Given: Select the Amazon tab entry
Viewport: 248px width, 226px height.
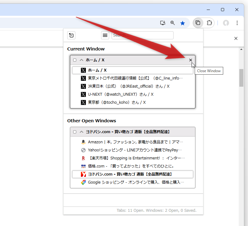Looking at the screenshot, I should [x=133, y=142].
